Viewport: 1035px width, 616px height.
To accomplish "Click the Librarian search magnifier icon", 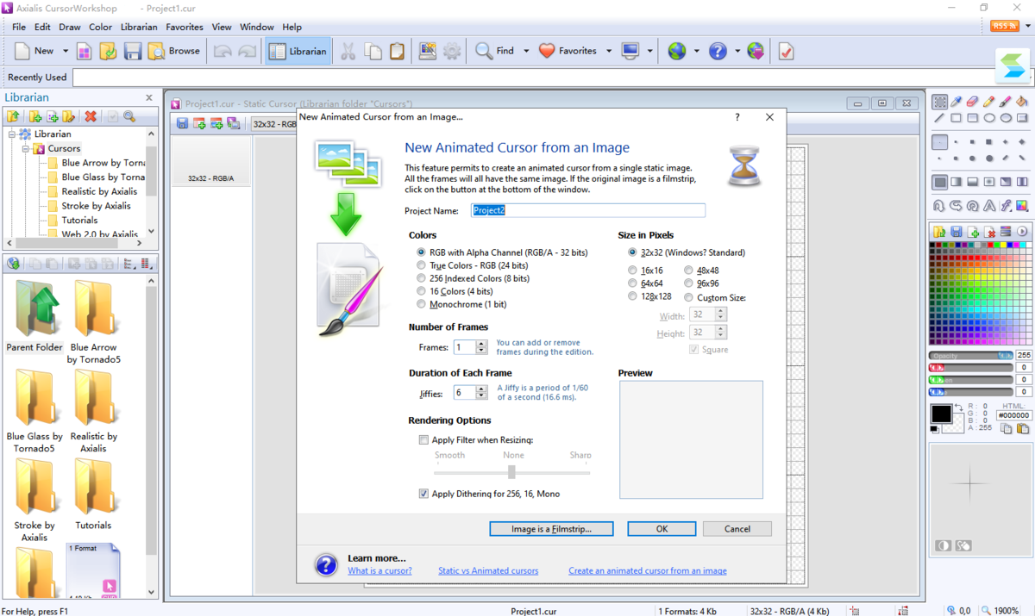I will pos(129,116).
